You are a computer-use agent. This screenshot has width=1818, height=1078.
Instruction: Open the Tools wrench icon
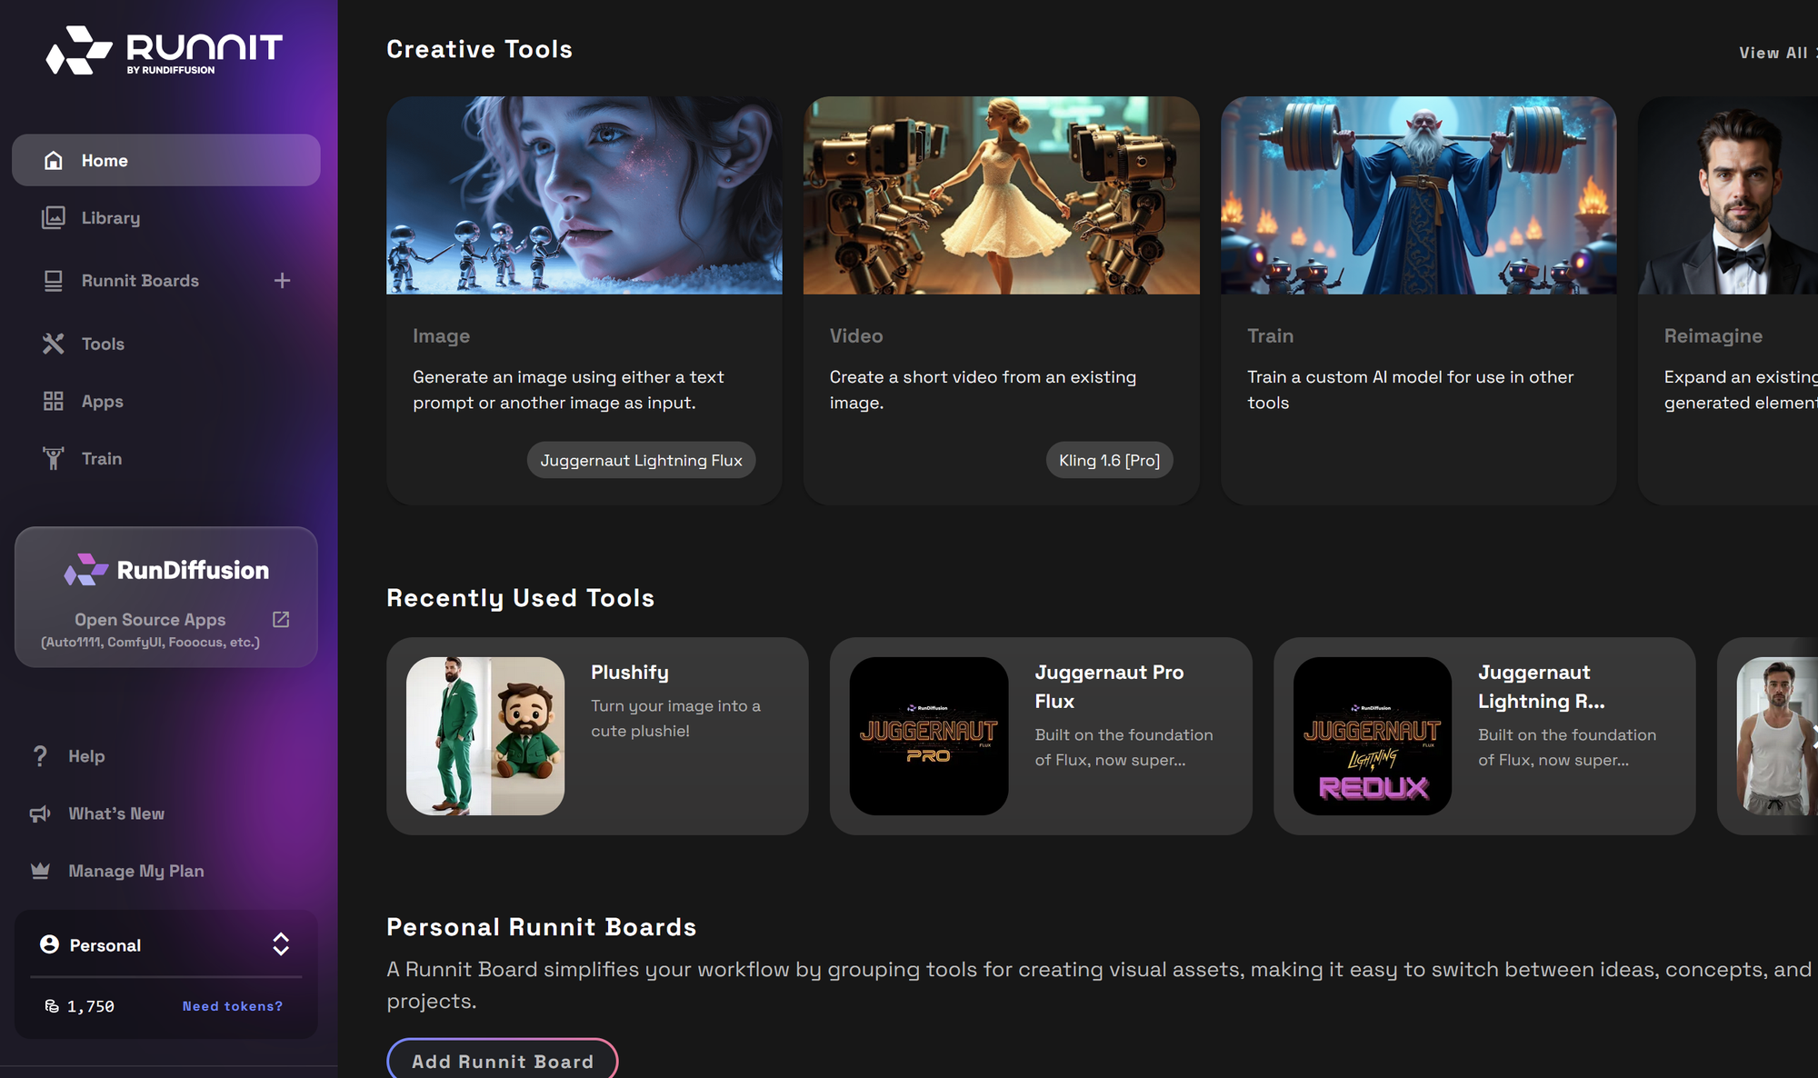54,344
